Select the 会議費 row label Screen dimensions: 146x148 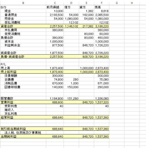[x=23, y=79]
